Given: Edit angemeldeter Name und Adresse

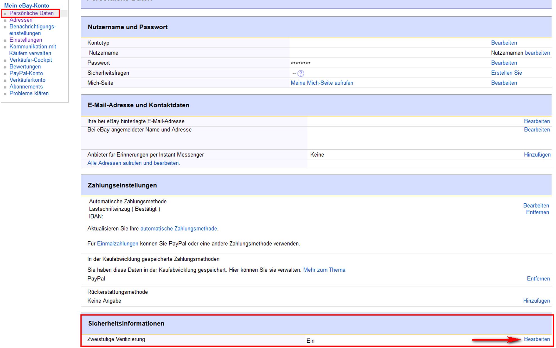Looking at the screenshot, I should point(537,130).
